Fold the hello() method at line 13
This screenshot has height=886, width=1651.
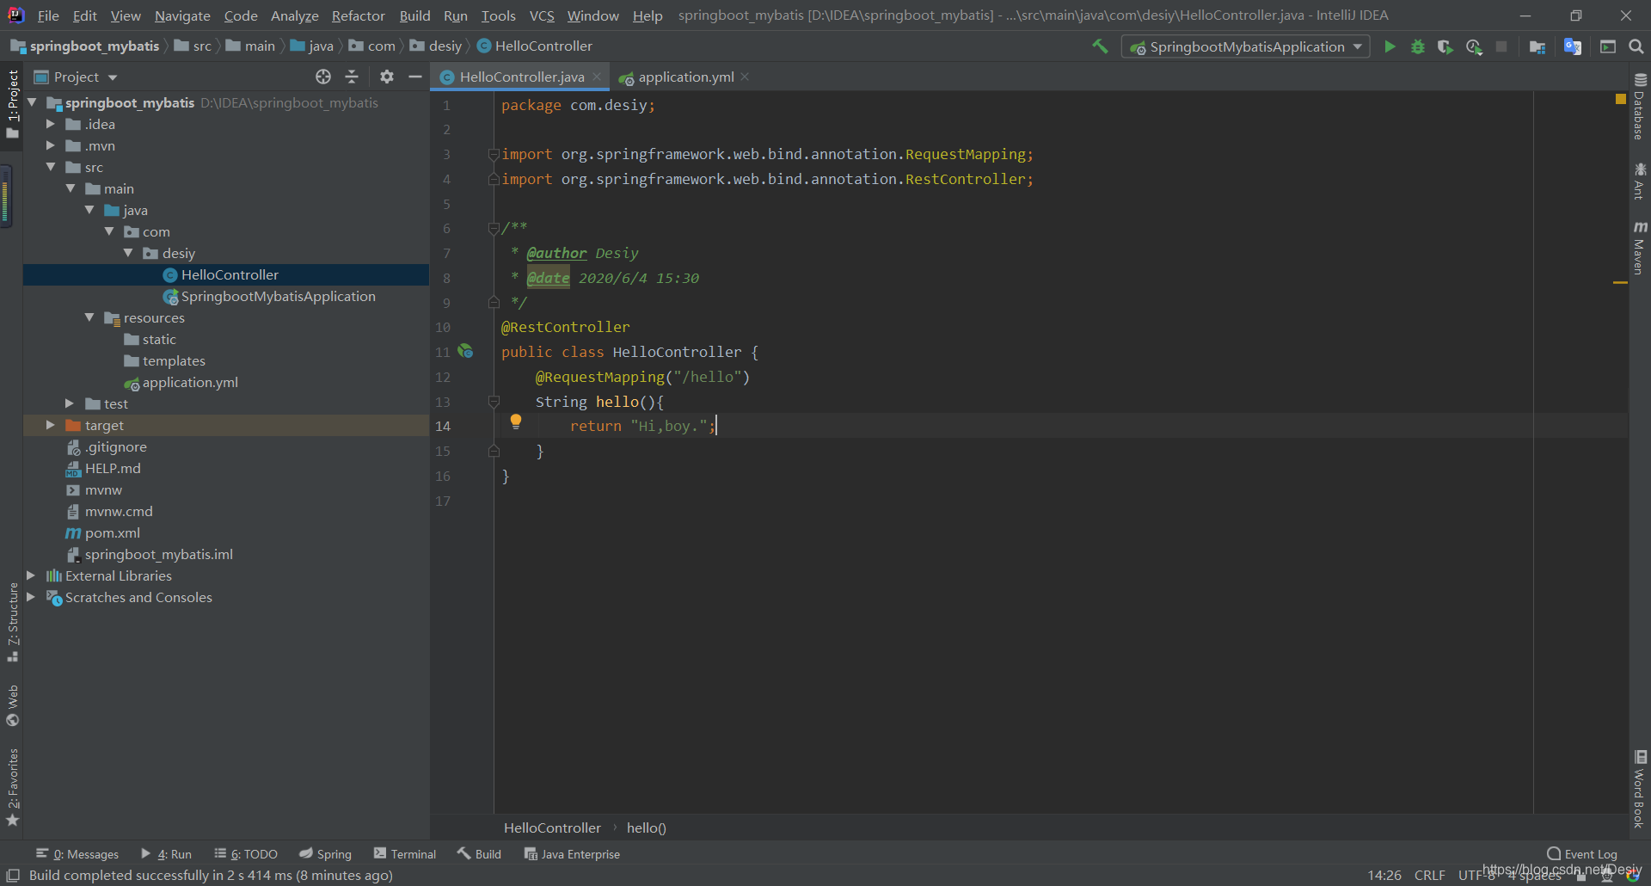(x=494, y=401)
